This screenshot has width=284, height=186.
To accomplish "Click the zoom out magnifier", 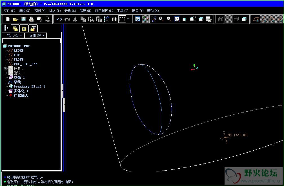I will (169, 19).
